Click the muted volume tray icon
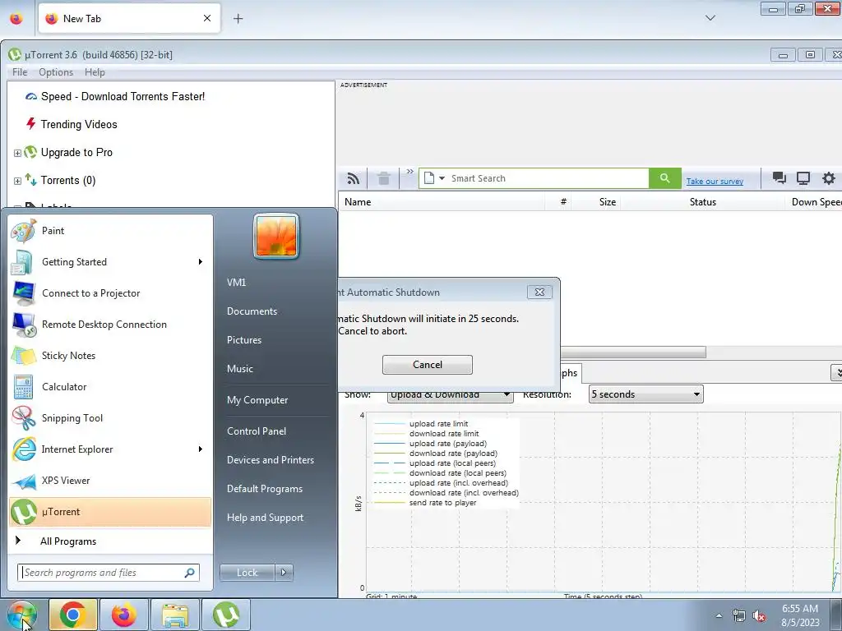 pos(759,616)
